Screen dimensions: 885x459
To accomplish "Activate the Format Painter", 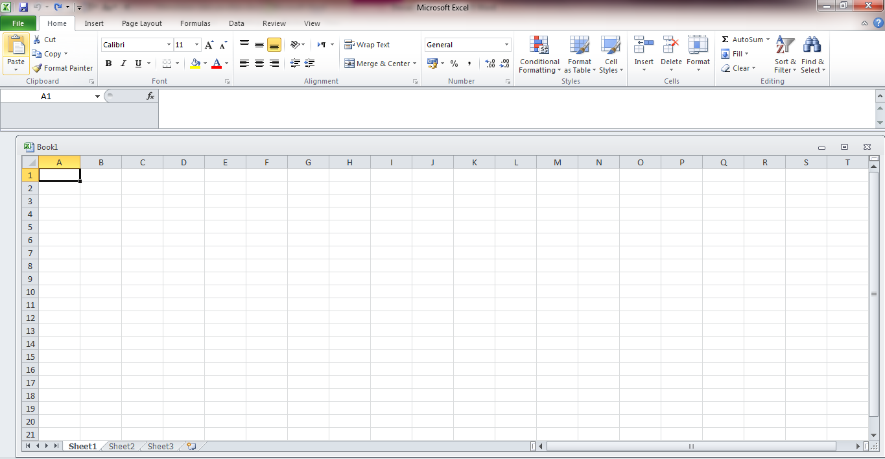I will click(62, 67).
